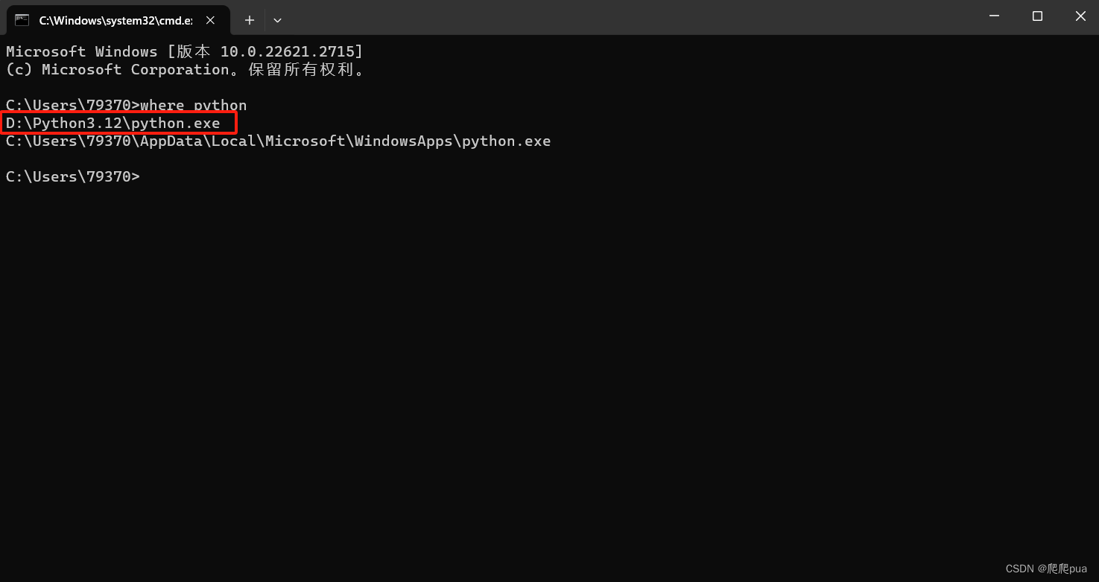The width and height of the screenshot is (1099, 582).
Task: Click the Microsoft Windows version banner text
Action: pyautogui.click(x=183, y=51)
